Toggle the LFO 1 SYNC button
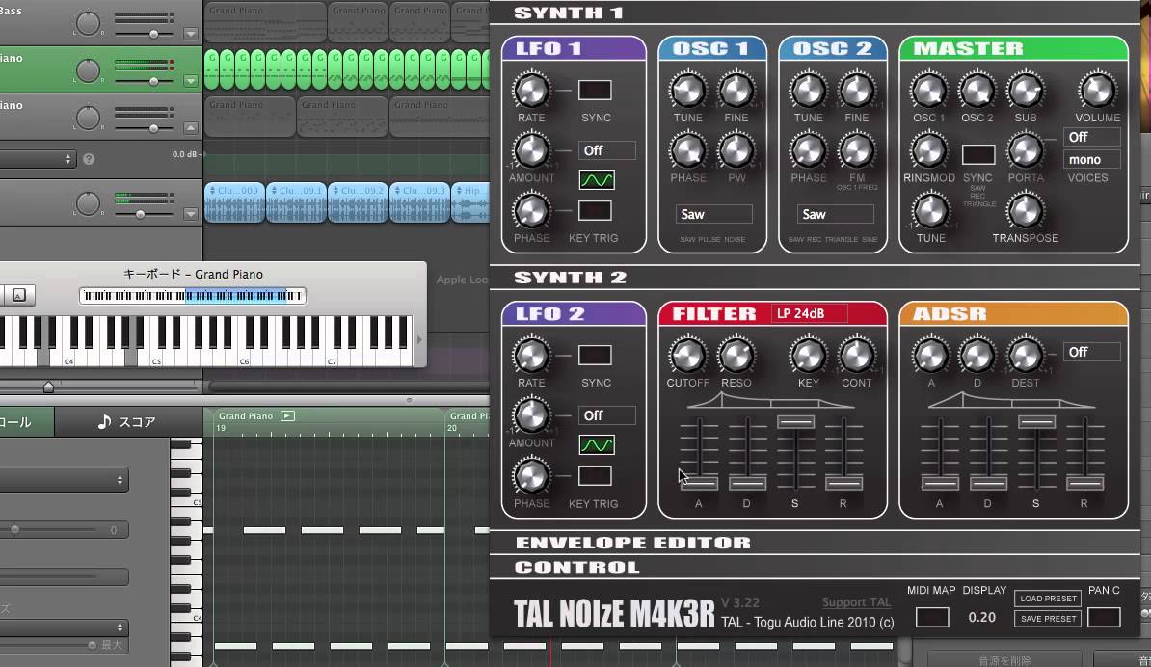 coord(595,91)
